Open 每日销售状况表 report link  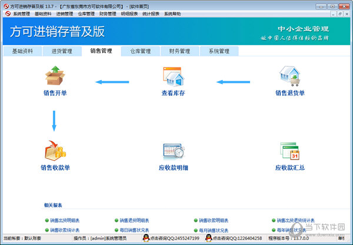(134, 230)
